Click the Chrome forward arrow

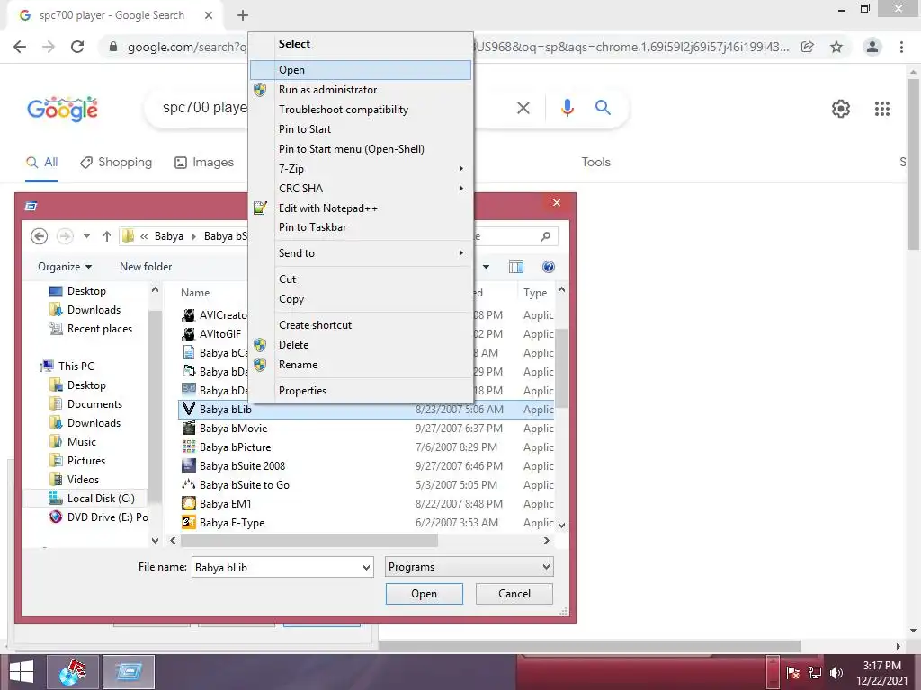pyautogui.click(x=49, y=47)
